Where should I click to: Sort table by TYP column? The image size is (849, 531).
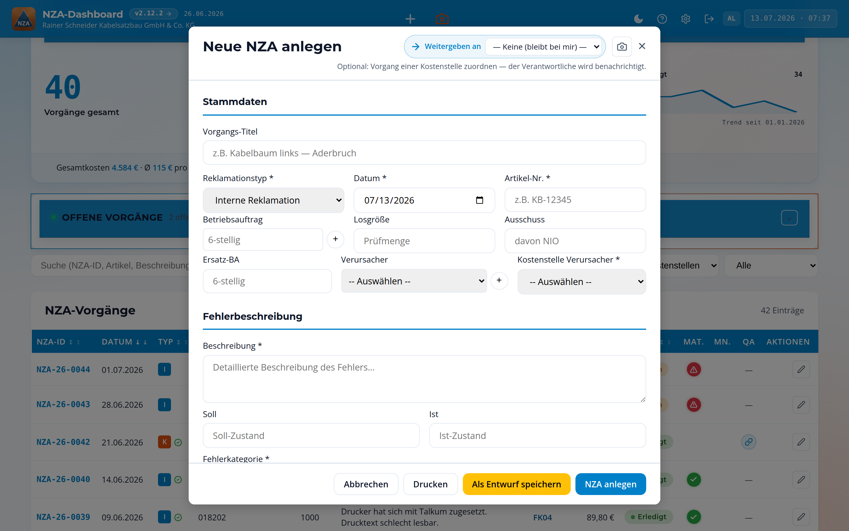click(173, 342)
